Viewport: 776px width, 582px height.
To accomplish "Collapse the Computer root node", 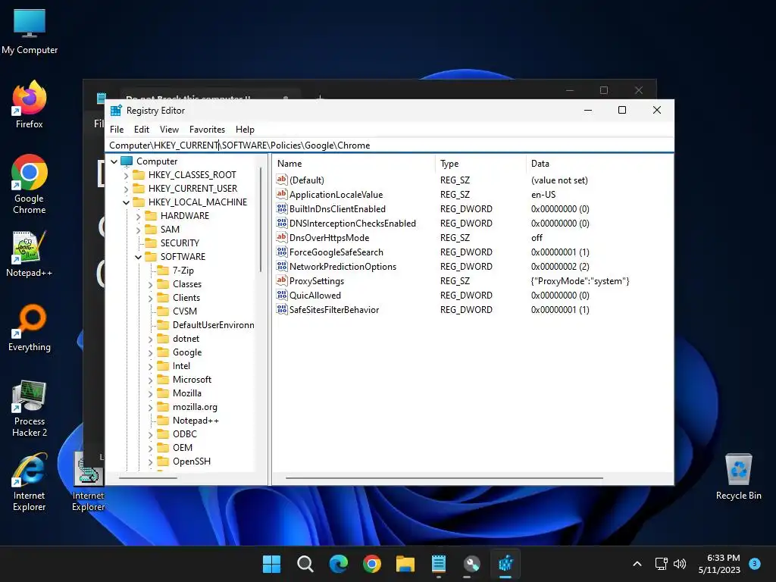I will 114,161.
